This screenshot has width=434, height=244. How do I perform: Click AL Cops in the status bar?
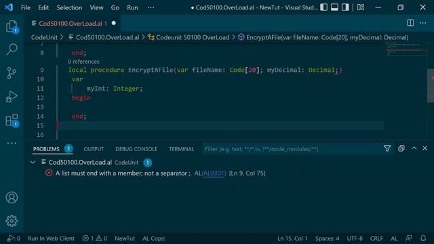[x=154, y=238]
